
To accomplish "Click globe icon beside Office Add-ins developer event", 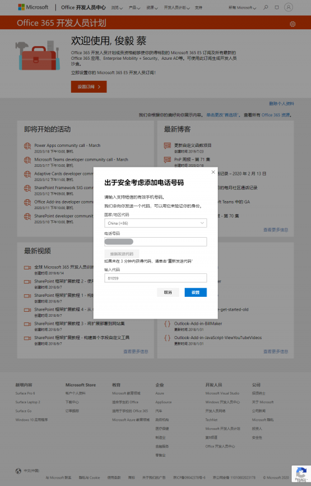I will pos(27,202).
